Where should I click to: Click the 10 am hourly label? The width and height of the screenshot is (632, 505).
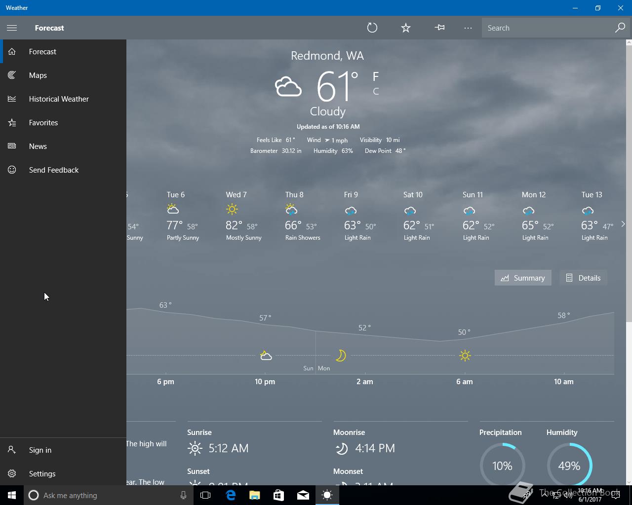point(564,382)
